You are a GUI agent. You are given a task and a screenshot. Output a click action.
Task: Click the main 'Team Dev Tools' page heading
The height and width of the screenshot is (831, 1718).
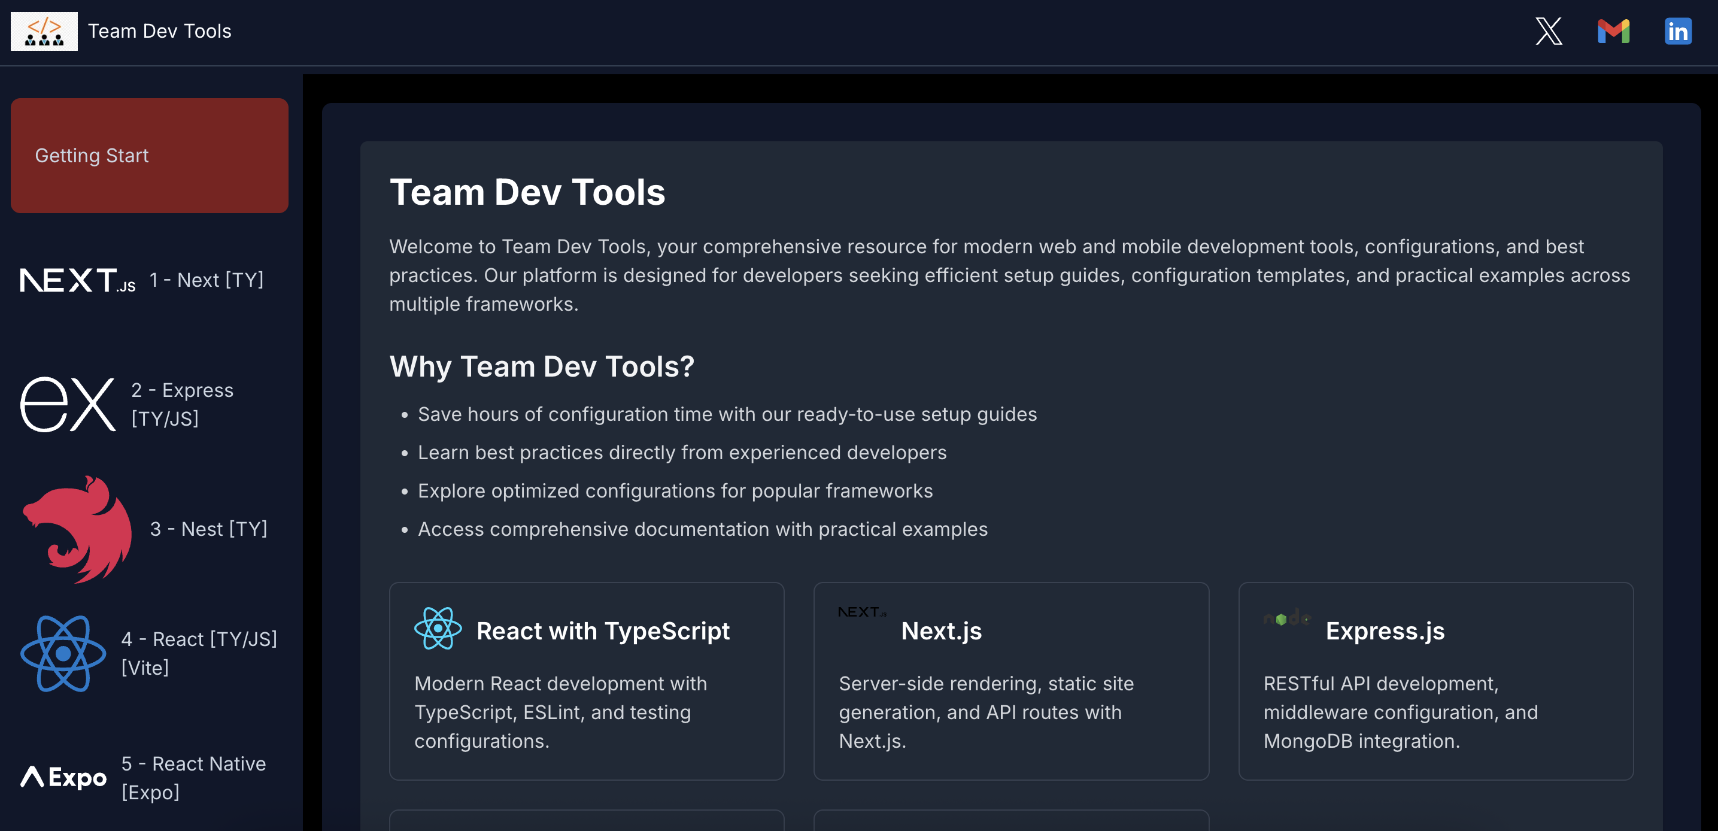pyautogui.click(x=527, y=192)
